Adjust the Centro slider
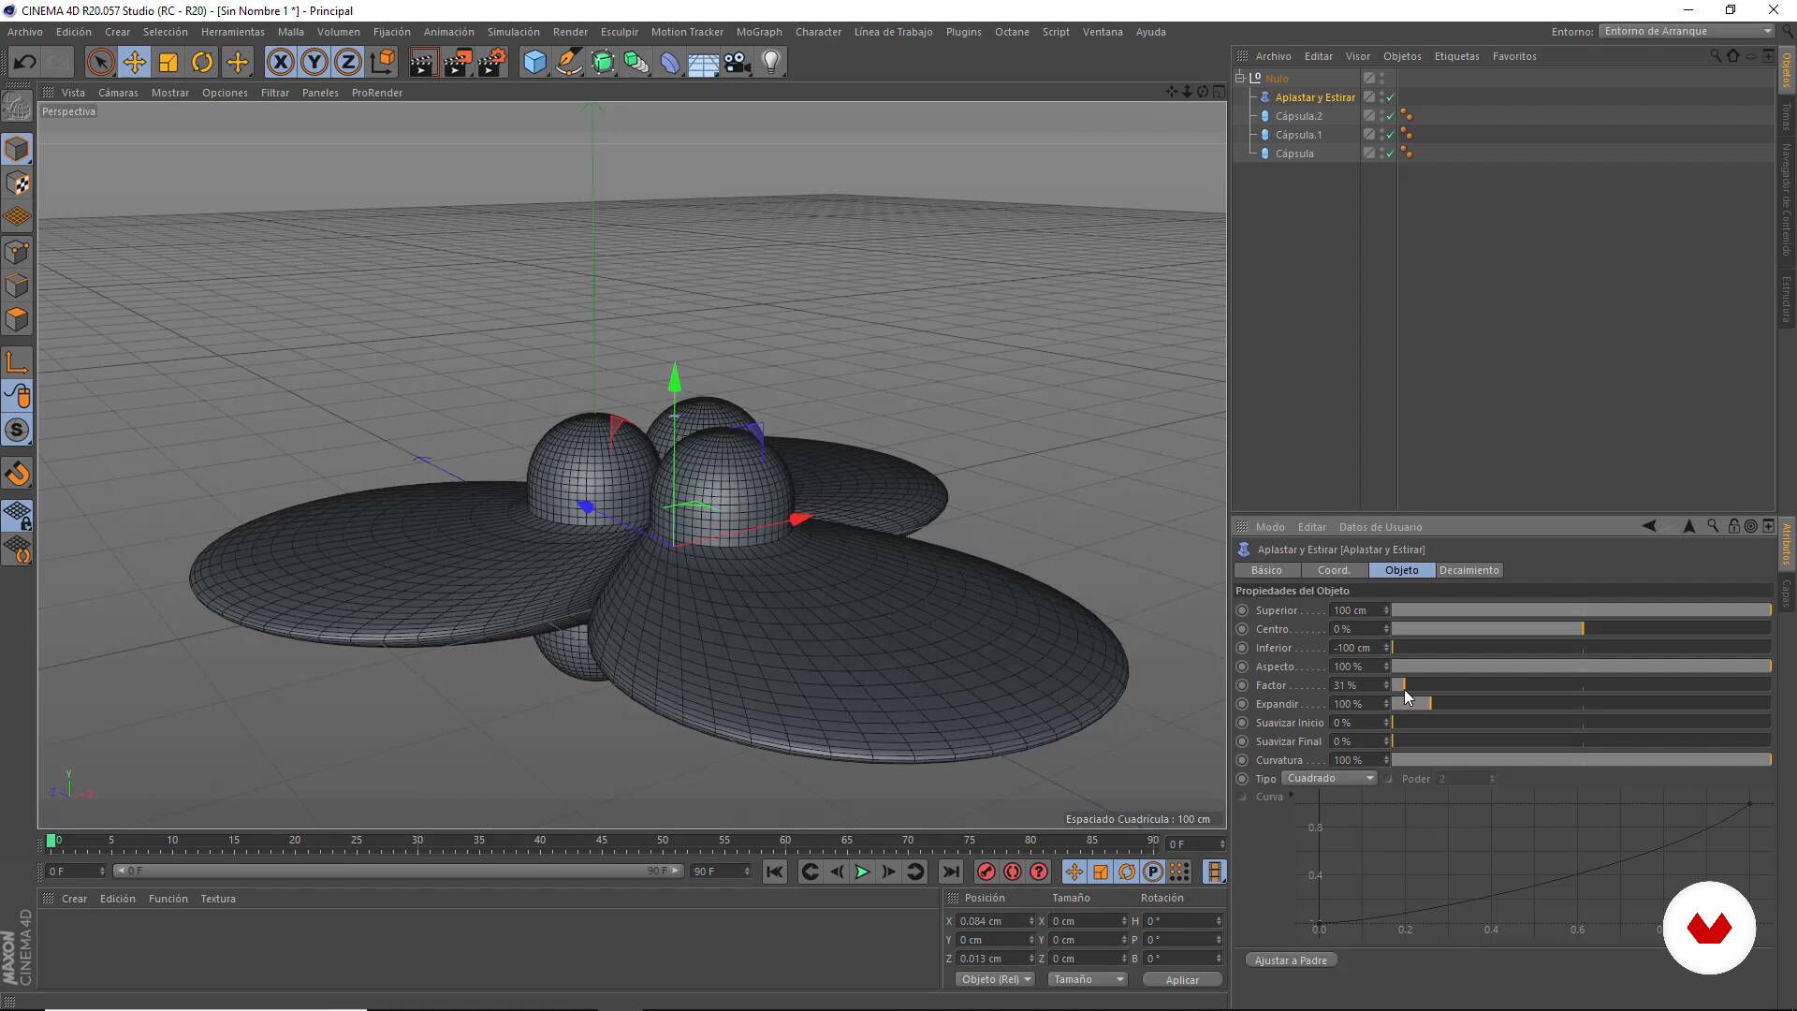The image size is (1797, 1011). 1582,629
